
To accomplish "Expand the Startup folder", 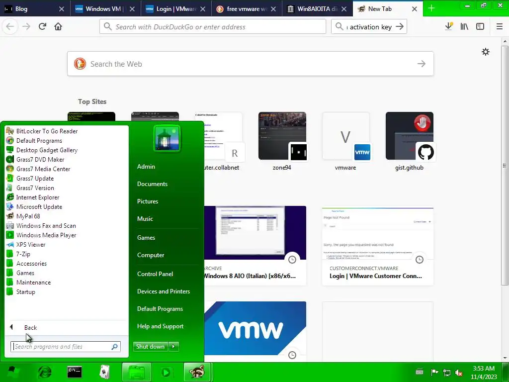I will pyautogui.click(x=21, y=291).
